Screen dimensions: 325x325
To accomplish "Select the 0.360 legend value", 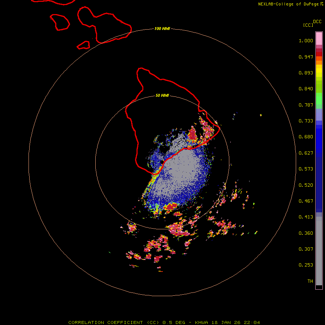I will 306,233.
